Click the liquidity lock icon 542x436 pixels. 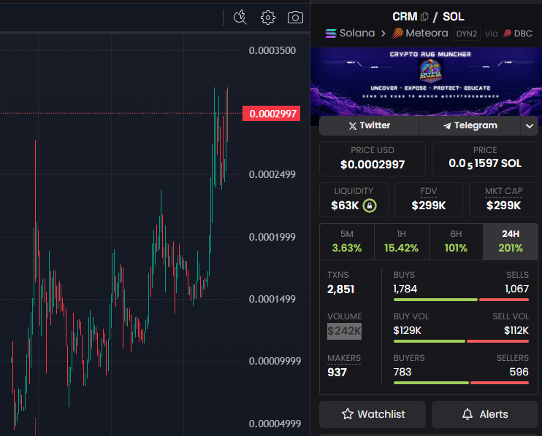[x=370, y=206]
